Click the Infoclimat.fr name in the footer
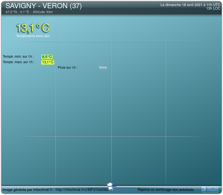Screen dimensions: 223x195 point(43,190)
